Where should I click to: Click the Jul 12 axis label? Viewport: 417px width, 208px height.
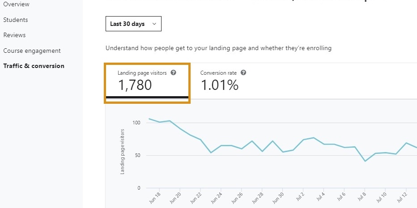click(x=401, y=198)
